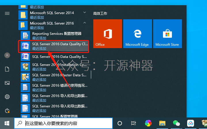Click the Windows Start button
The height and width of the screenshot is (129, 207).
tap(7, 123)
